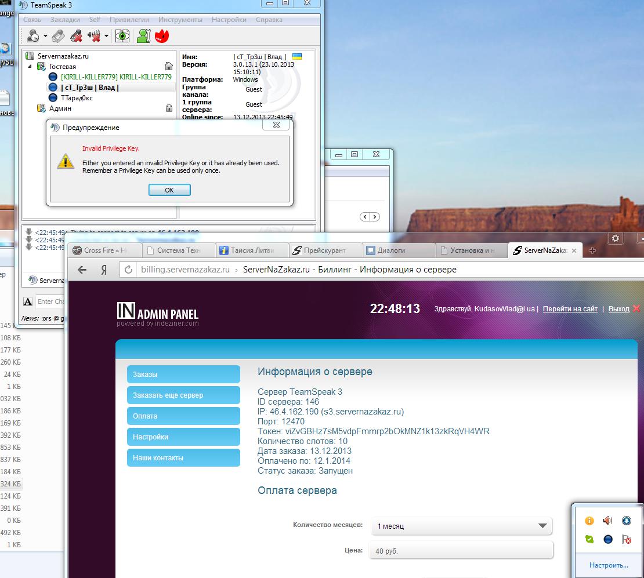Switch to the Система Техн browser tab
This screenshot has width=644, height=578.
click(179, 250)
